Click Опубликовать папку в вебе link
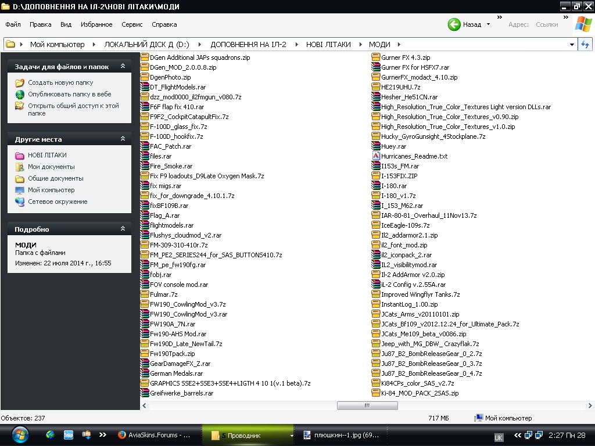This screenshot has height=446, width=595. (x=70, y=94)
